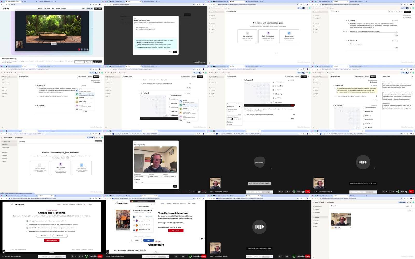The width and height of the screenshot is (415, 259).
Task: Toggle the Select all checkbox in MetaMask popup
Action: pyautogui.click(x=134, y=217)
